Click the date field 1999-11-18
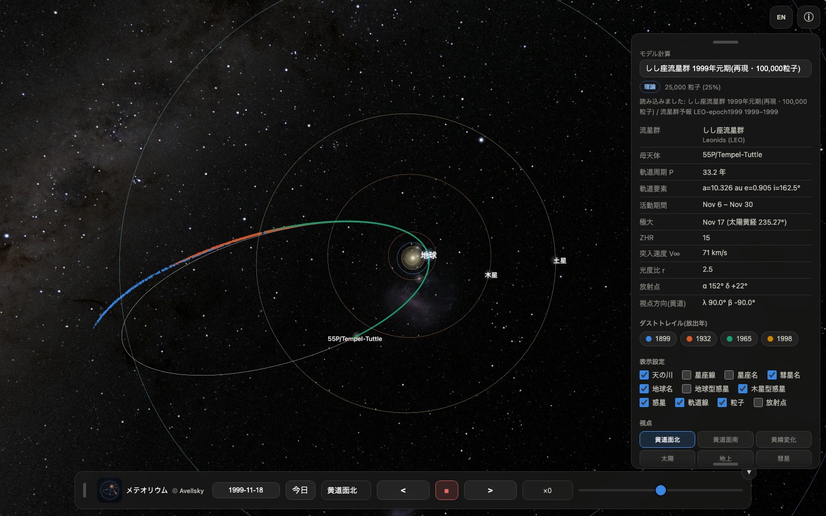The height and width of the screenshot is (516, 826). pyautogui.click(x=246, y=490)
